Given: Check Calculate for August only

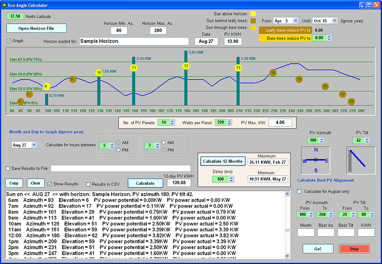Looking at the screenshot, I should [299, 191].
